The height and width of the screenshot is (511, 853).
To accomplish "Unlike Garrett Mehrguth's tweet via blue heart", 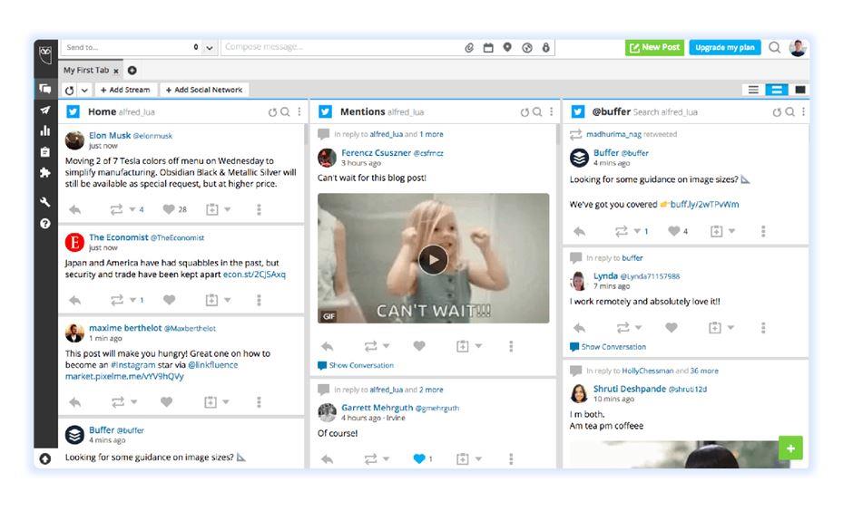I will tap(419, 458).
